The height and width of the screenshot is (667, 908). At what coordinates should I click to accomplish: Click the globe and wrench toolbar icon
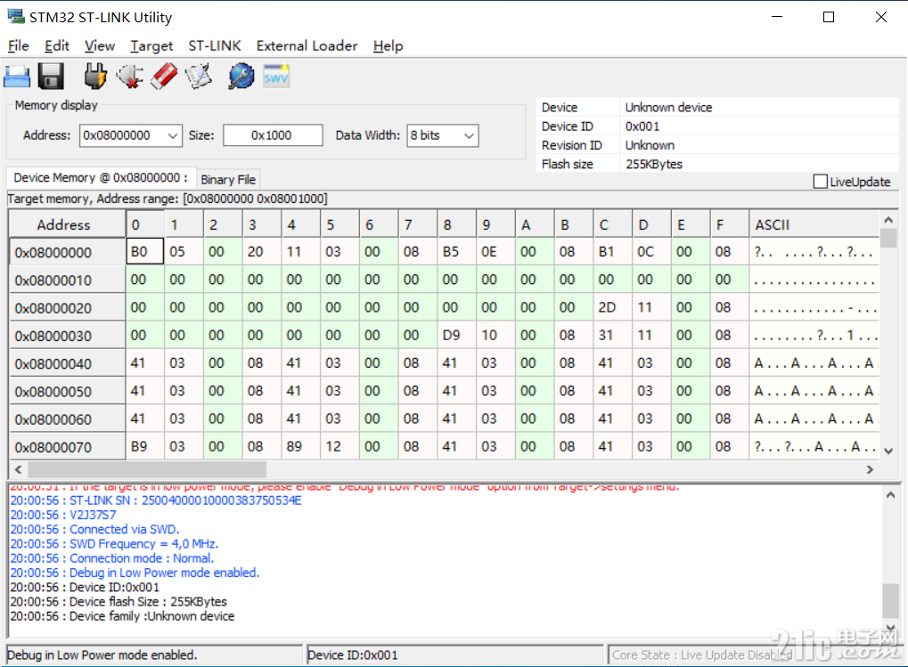point(241,77)
